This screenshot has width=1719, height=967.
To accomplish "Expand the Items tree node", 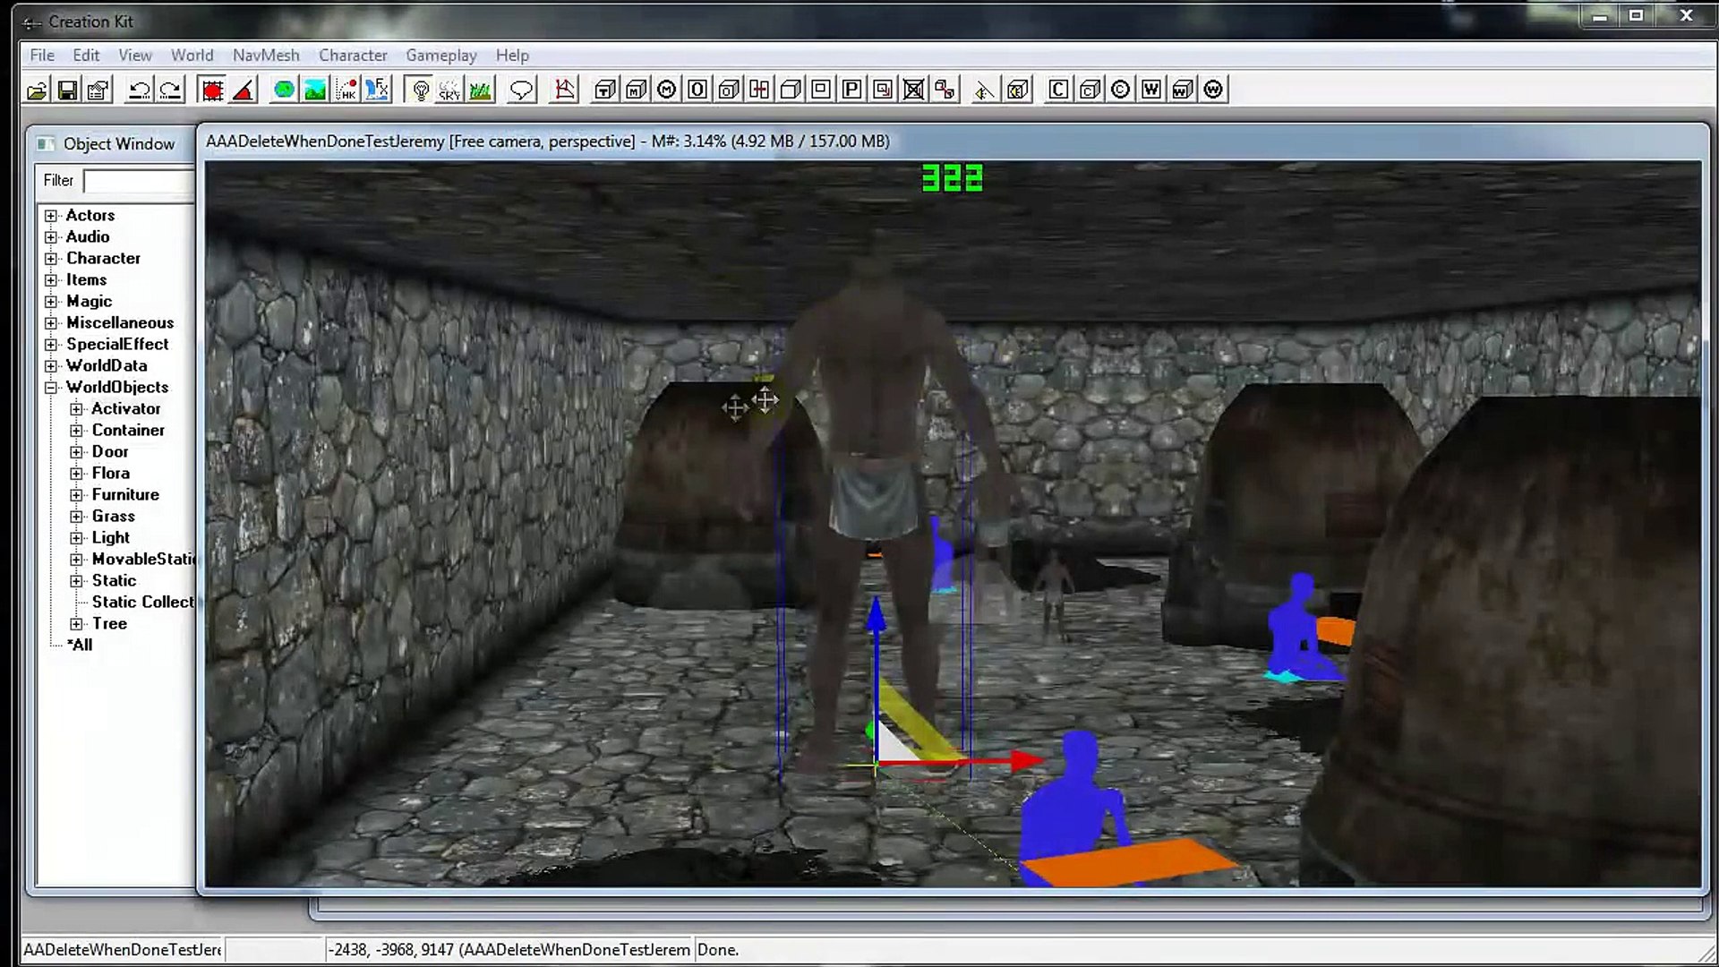I will pos(51,280).
